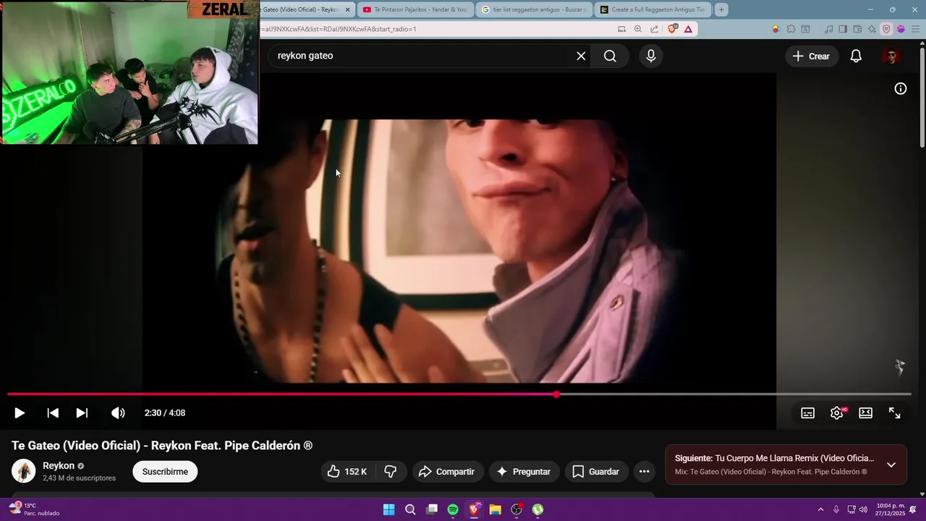The height and width of the screenshot is (521, 926).
Task: Open the browser hamburger main menu
Action: 915,29
